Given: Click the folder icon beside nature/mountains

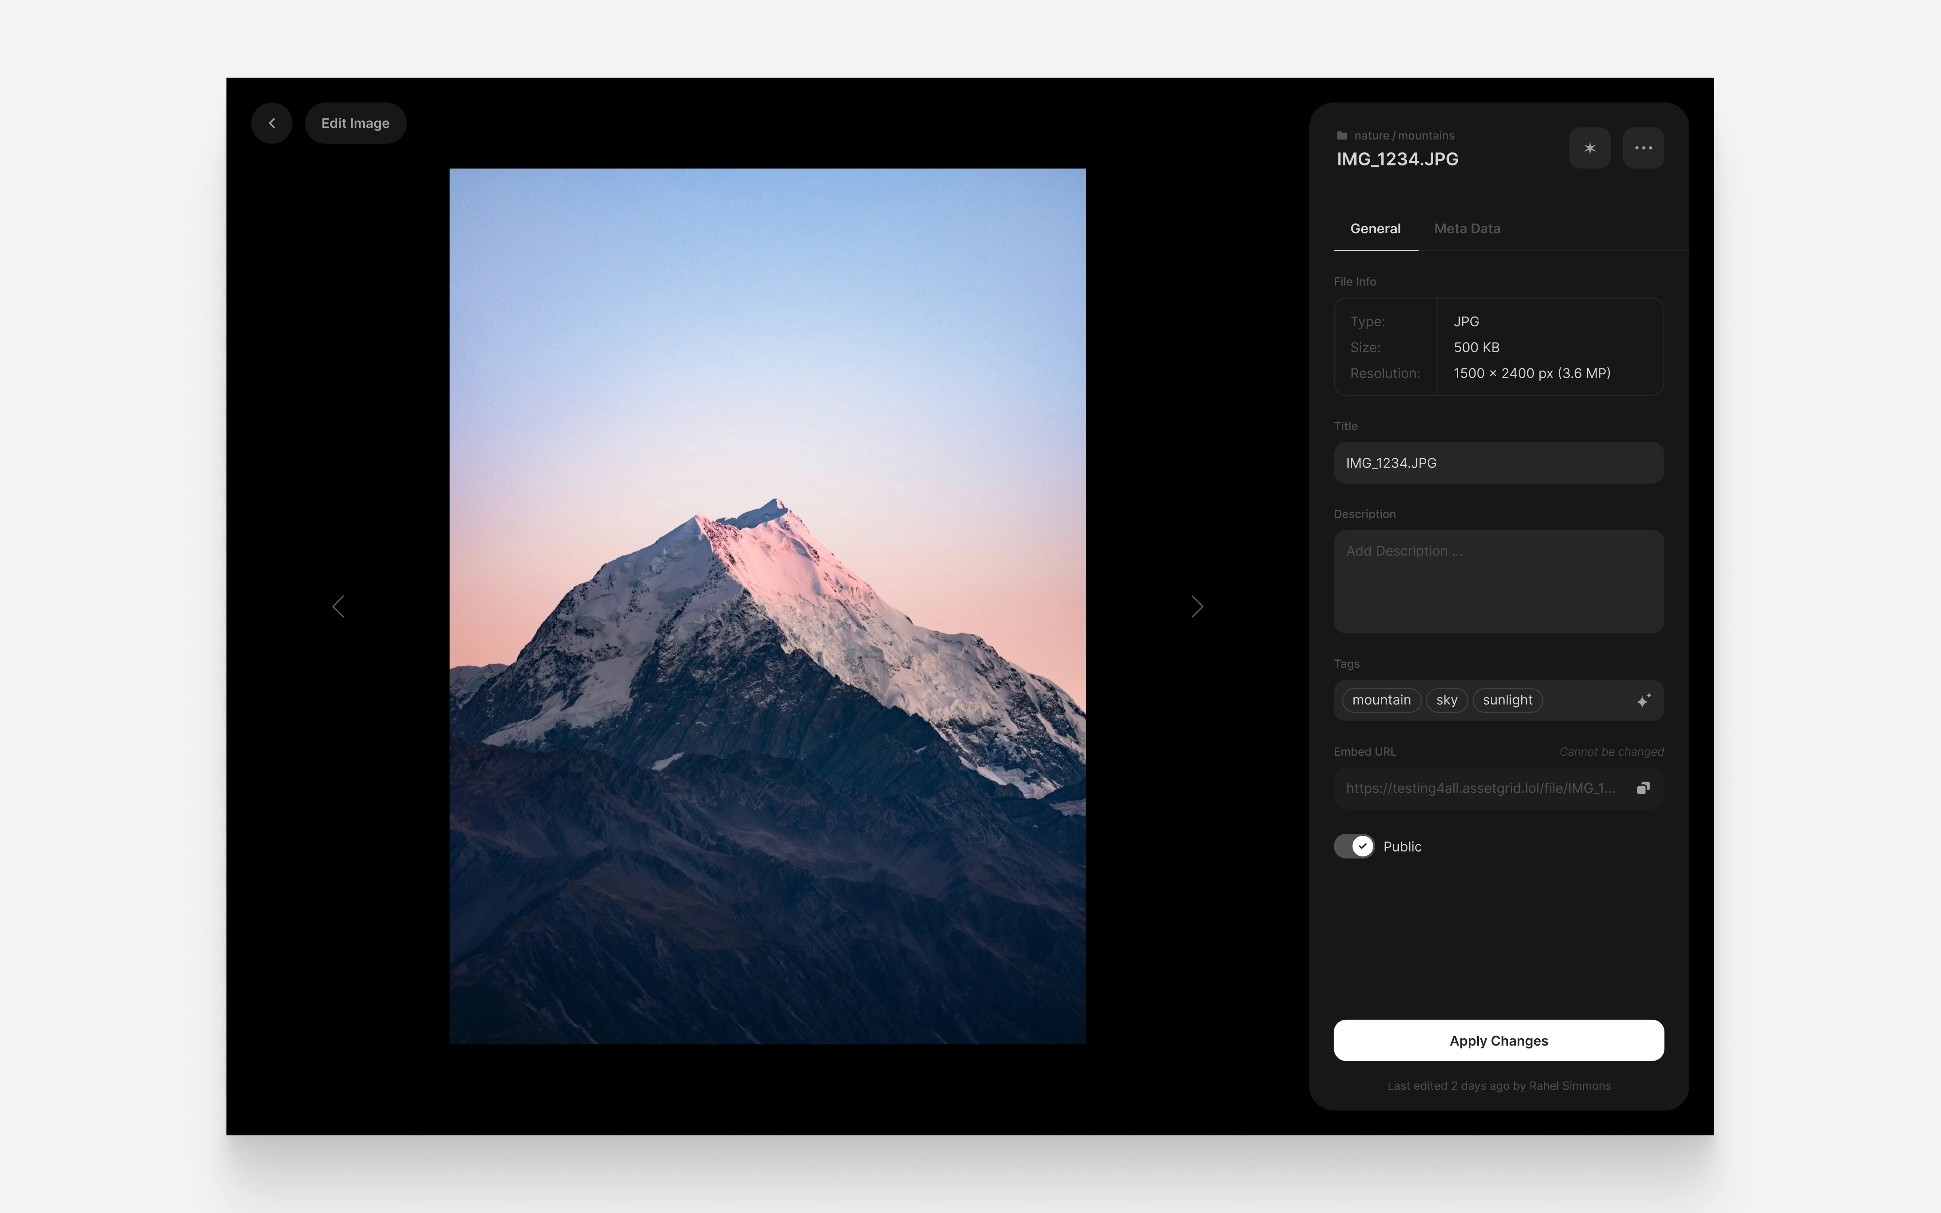Looking at the screenshot, I should coord(1342,135).
